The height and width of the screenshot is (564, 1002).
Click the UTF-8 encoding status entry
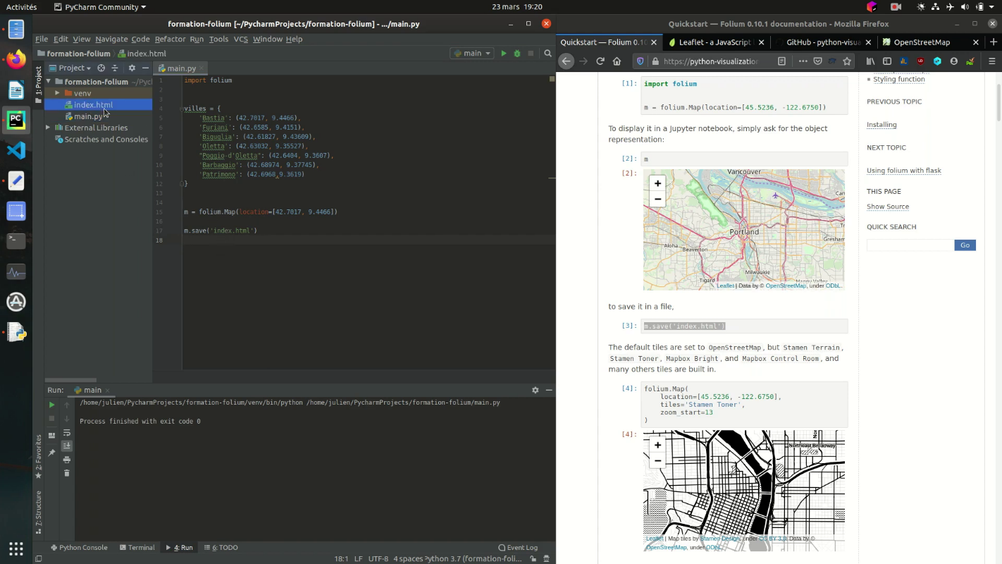[x=378, y=559]
